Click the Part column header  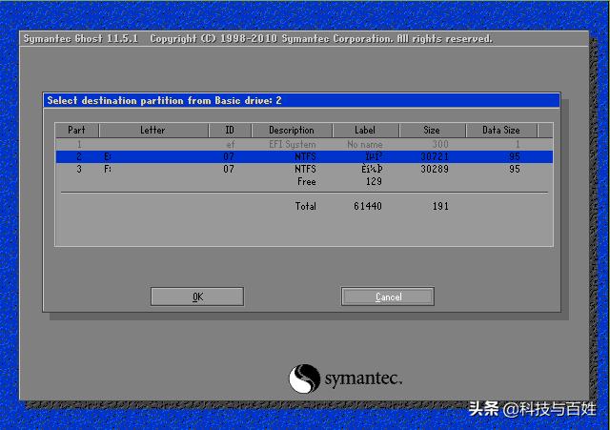(x=76, y=130)
